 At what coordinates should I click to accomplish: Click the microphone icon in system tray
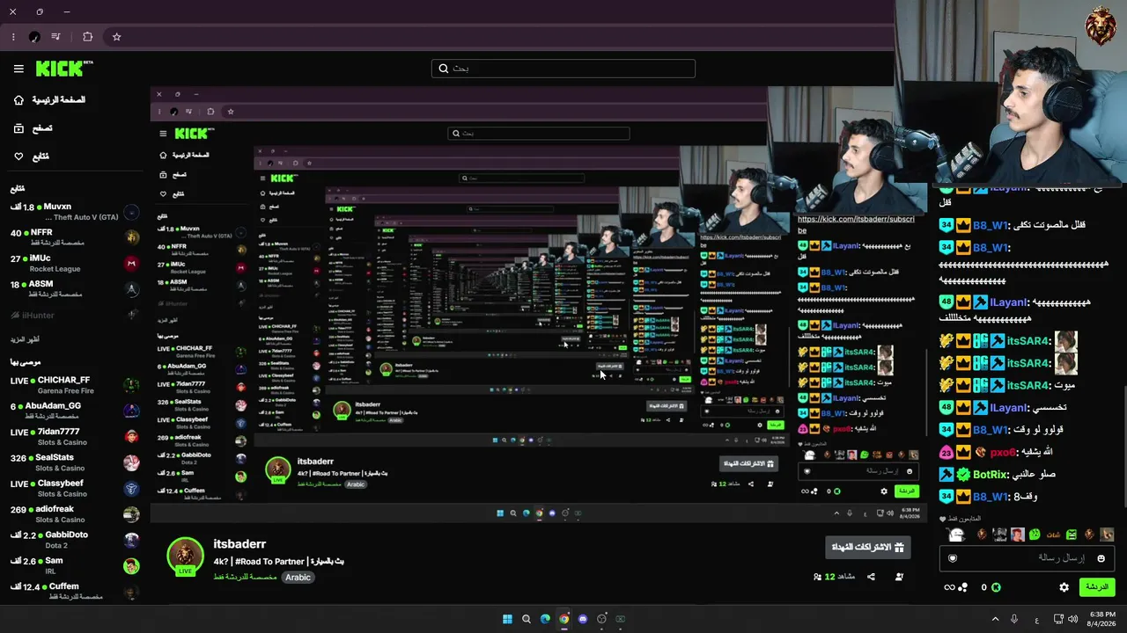point(1014,619)
